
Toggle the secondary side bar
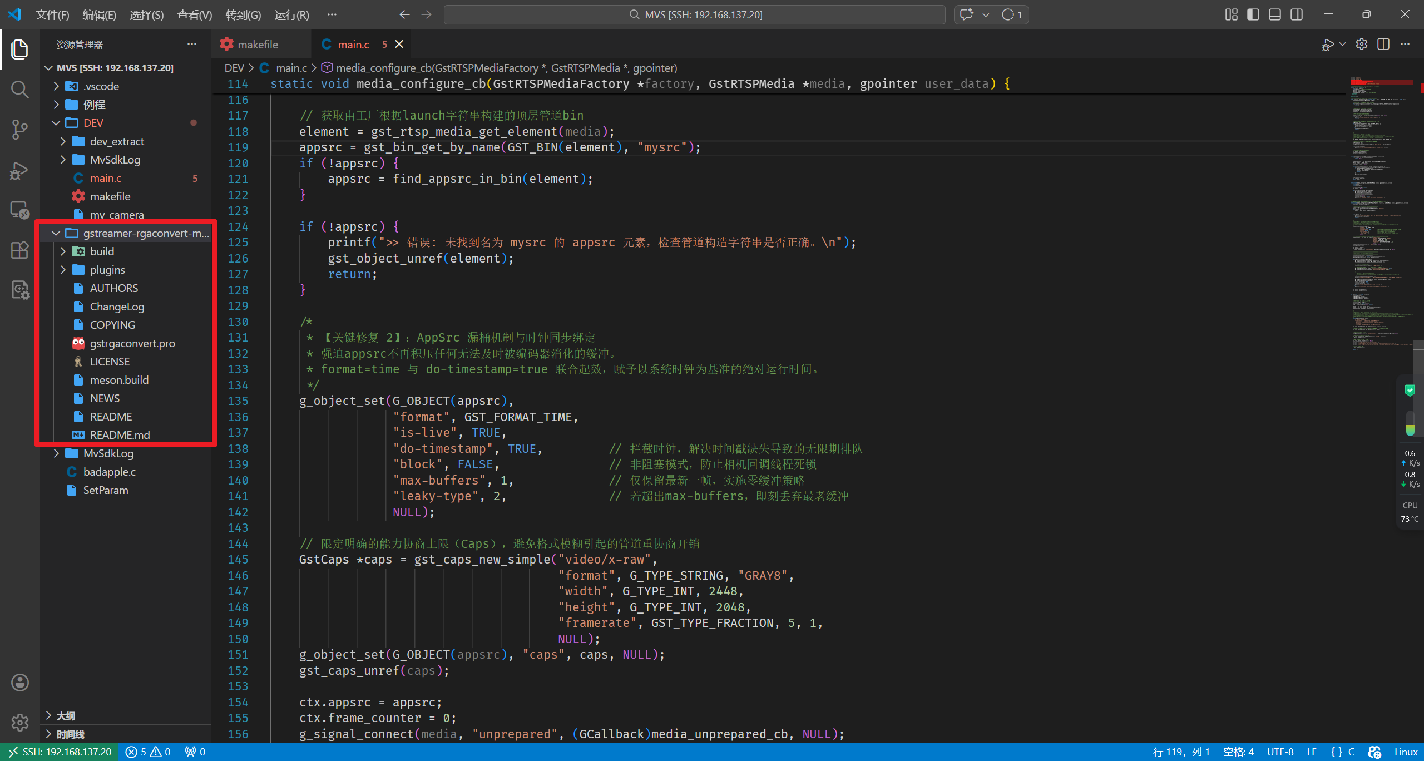pos(1297,14)
